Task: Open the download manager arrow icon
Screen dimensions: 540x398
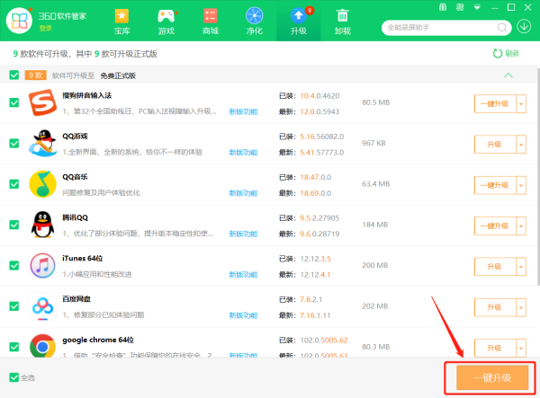Action: 524,26
